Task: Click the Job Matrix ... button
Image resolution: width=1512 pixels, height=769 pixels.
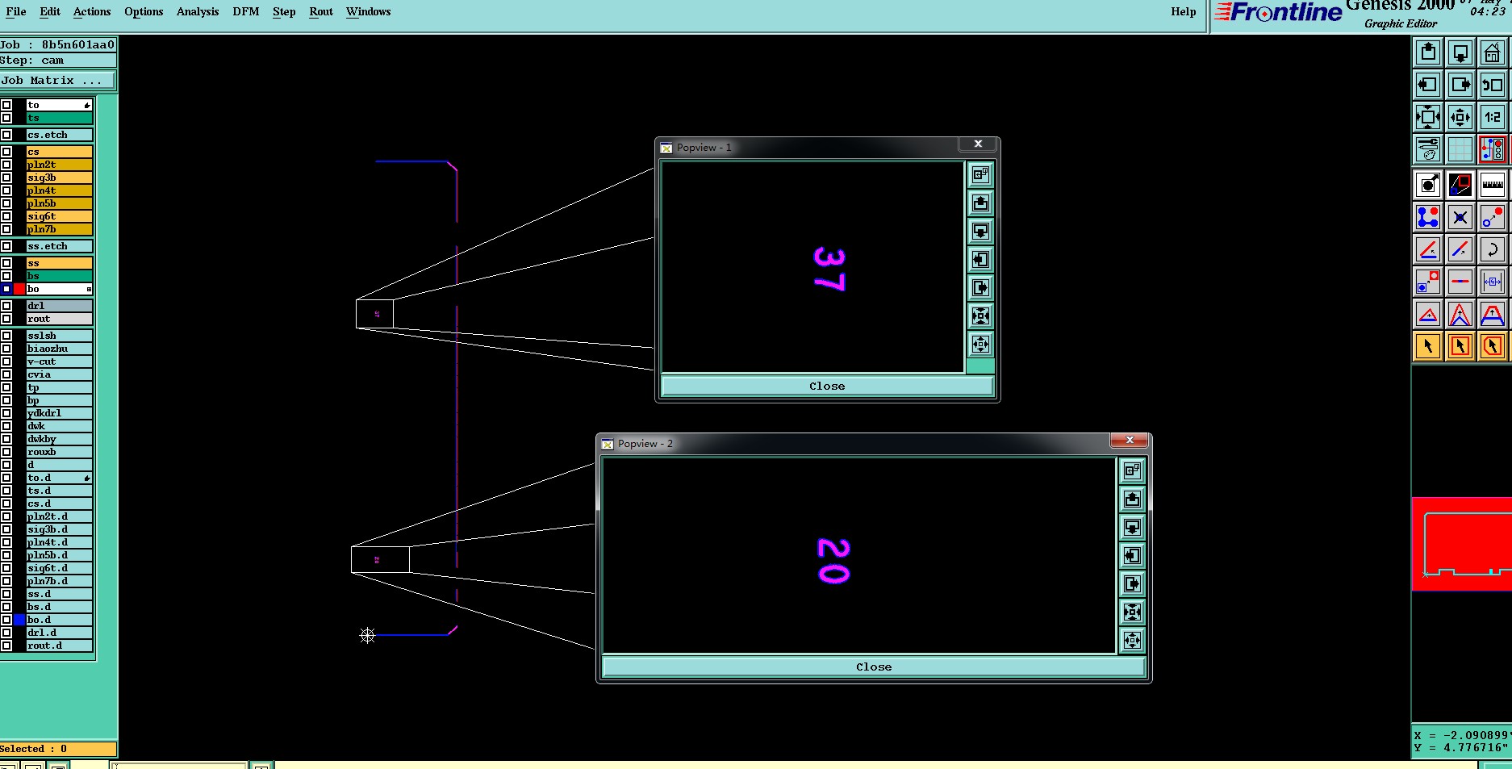Action: tap(58, 81)
